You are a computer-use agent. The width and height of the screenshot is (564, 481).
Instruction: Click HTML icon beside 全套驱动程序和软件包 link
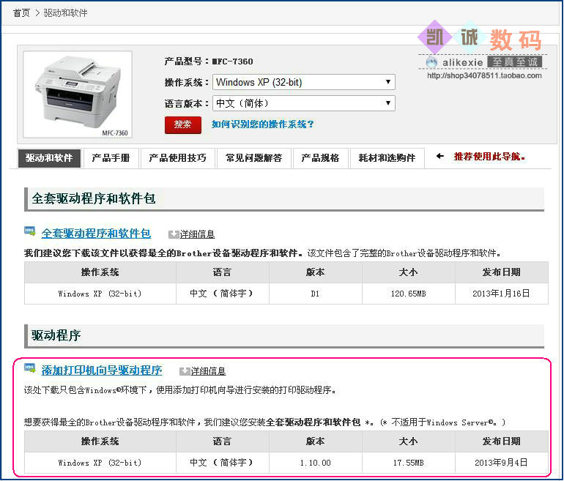click(30, 231)
